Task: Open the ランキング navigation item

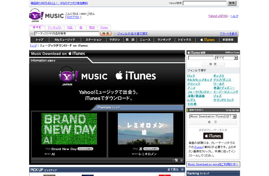Action: tap(164, 40)
